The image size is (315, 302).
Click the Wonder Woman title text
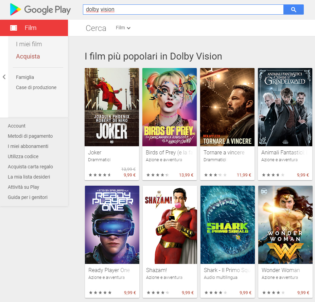281,270
